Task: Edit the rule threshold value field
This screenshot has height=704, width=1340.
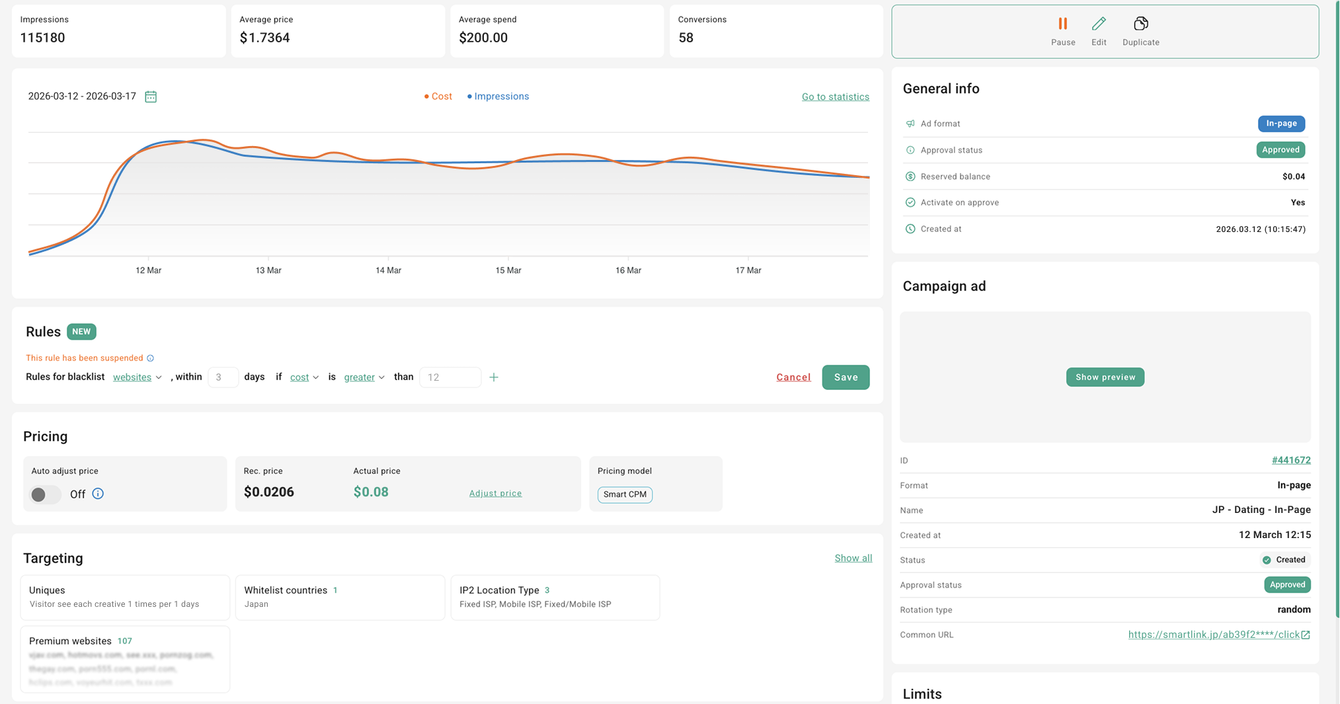Action: pos(450,377)
